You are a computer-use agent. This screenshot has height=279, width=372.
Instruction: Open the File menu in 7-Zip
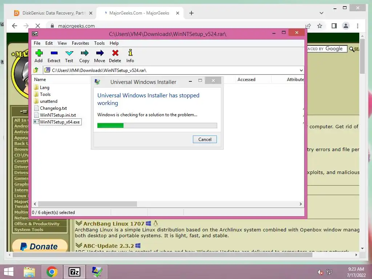coord(37,43)
